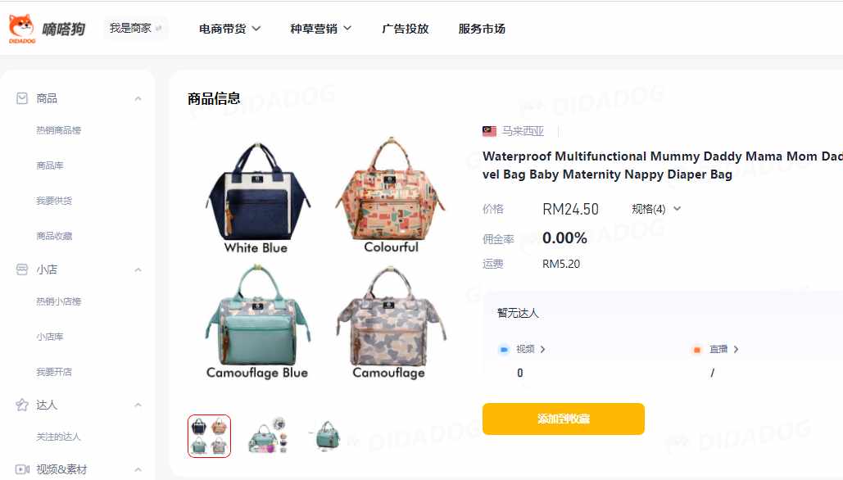The height and width of the screenshot is (480, 843).
Task: Select the third teal bag thumbnail
Action: pos(328,436)
